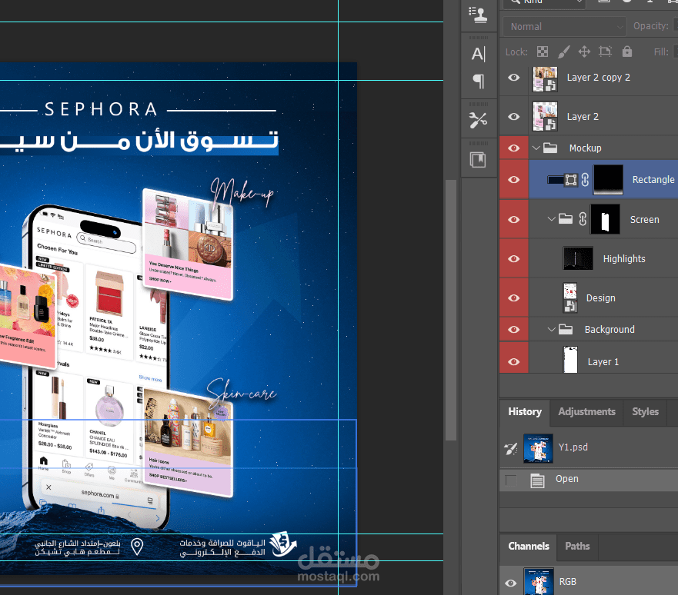Click the artboard nesting lock icon
Screen dimensions: 678x595
(605, 52)
